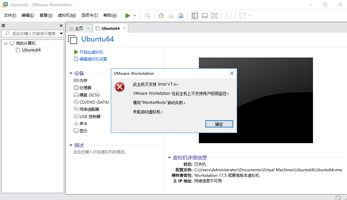Image resolution: width=347 pixels, height=200 pixels.
Task: Click the 已关机 status value text
Action: click(200, 164)
